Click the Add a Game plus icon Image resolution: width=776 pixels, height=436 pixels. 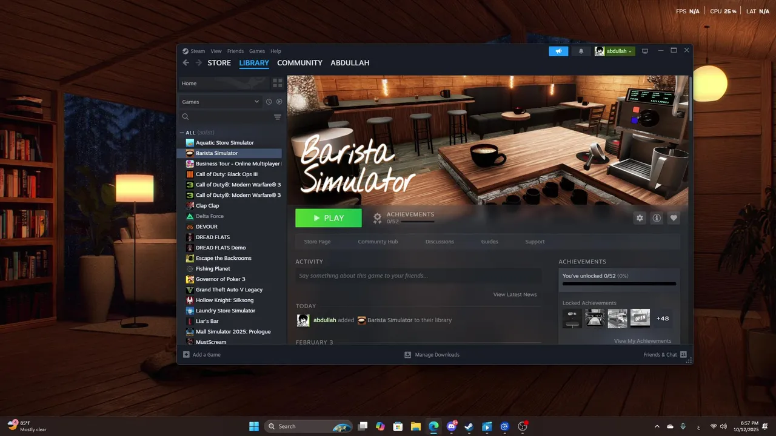[186, 354]
